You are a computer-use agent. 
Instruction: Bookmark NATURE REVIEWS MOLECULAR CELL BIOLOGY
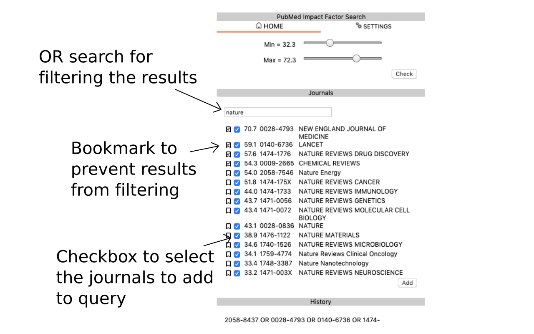click(228, 210)
